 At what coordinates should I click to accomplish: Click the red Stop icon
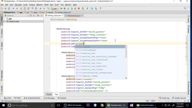[79, 8]
